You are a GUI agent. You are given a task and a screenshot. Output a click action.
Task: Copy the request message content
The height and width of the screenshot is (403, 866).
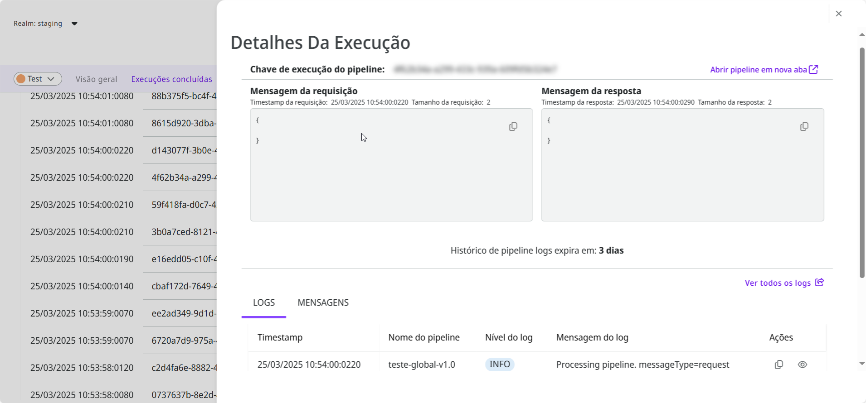click(513, 126)
